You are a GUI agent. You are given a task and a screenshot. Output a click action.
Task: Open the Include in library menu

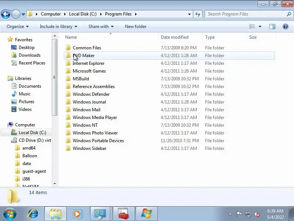(x=58, y=27)
